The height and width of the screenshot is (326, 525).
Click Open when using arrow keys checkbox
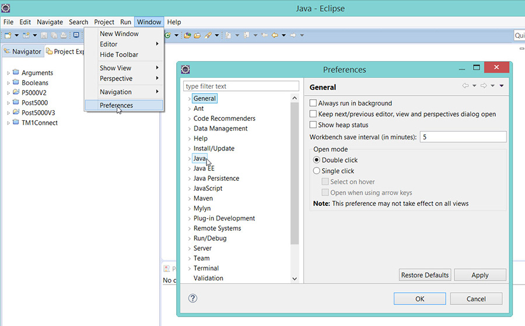[325, 192]
